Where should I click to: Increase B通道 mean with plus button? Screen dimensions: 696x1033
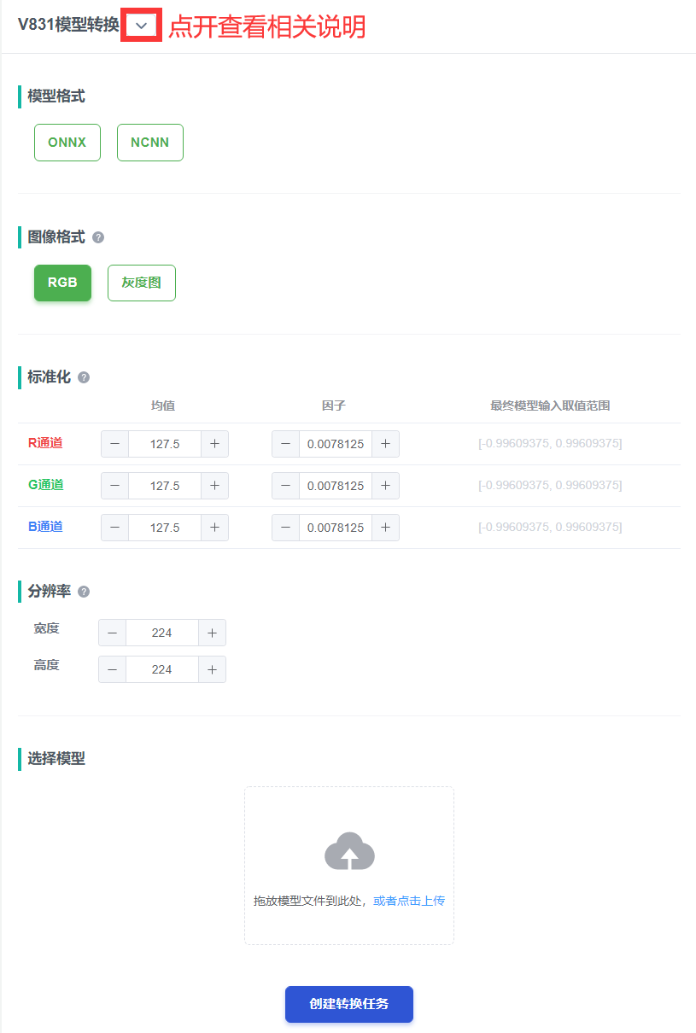[214, 528]
